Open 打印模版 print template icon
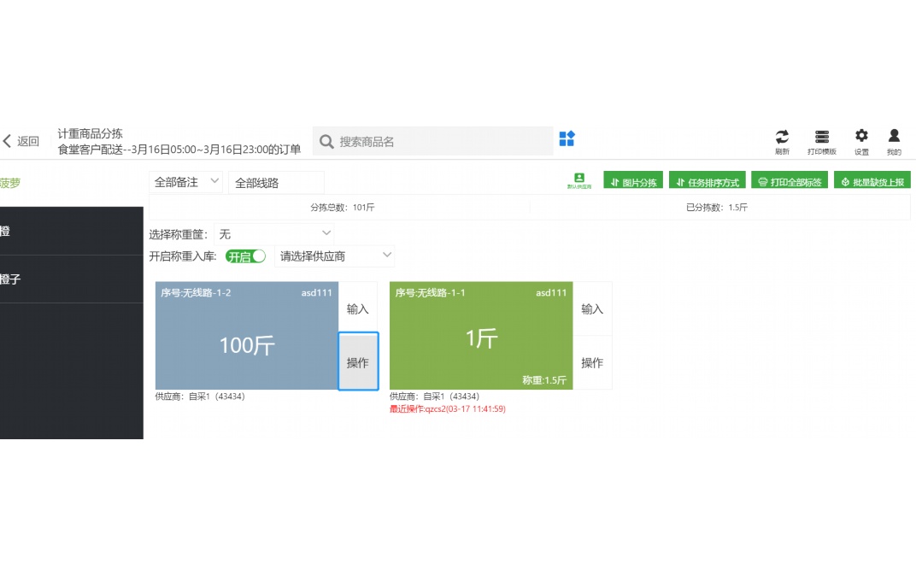Viewport: 916px width, 564px height. pyautogui.click(x=821, y=142)
